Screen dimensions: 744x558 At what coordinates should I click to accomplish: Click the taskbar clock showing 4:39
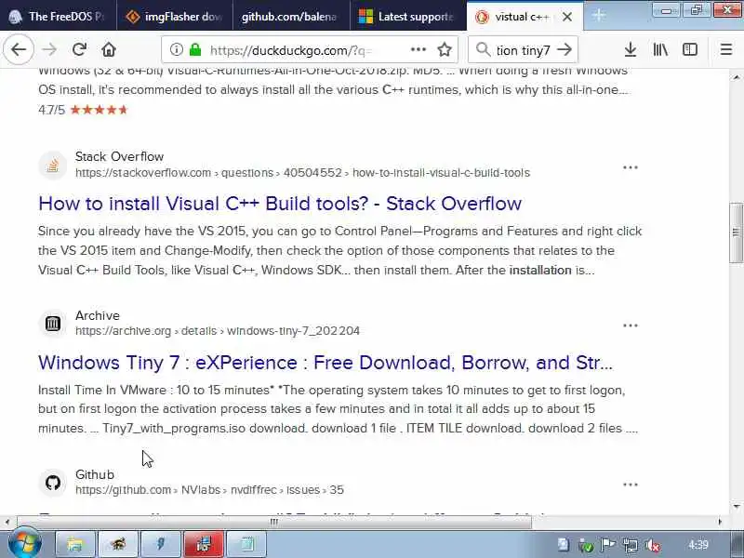click(698, 545)
